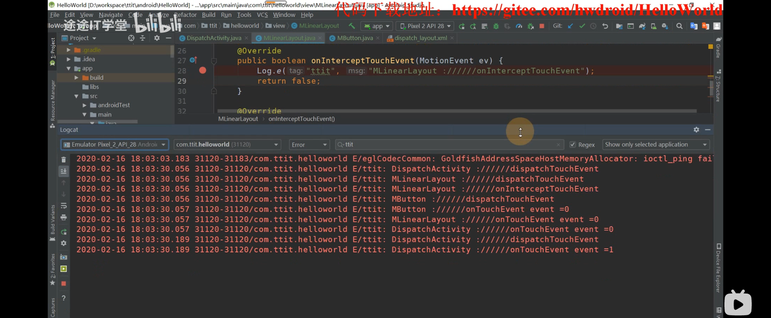Open the Profiler via the gauge icon
Screen dimensions: 771x318
click(x=519, y=26)
